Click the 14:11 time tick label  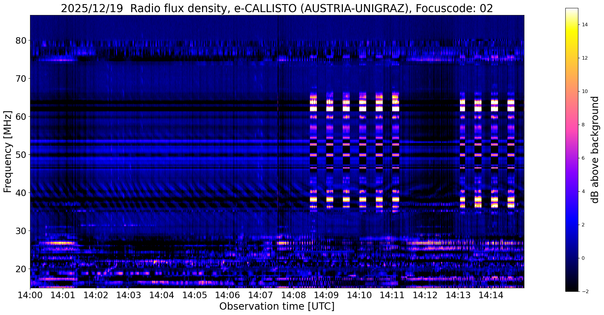(x=392, y=295)
